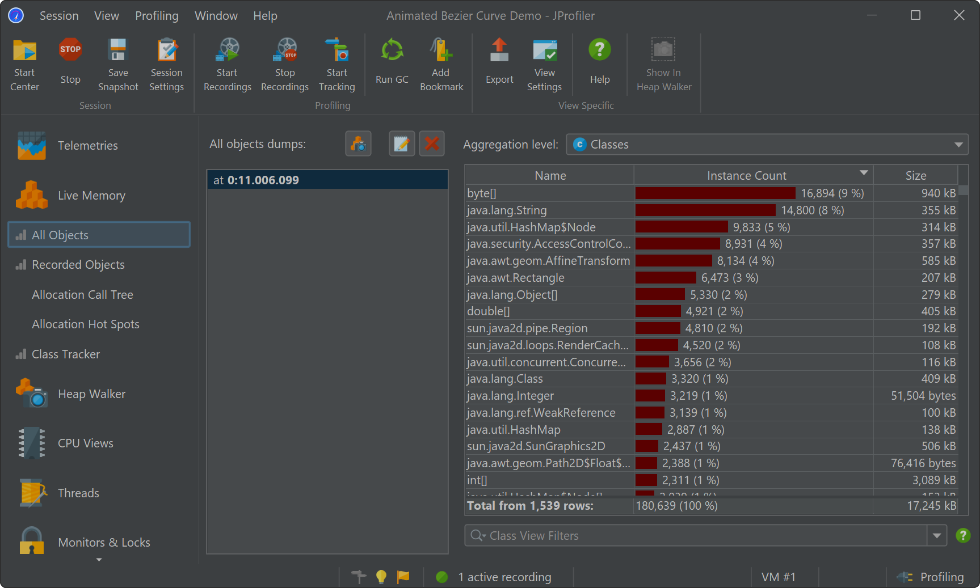The width and height of the screenshot is (980, 588).
Task: Expand the Class View Filters dropdown arrow
Action: pyautogui.click(x=937, y=535)
